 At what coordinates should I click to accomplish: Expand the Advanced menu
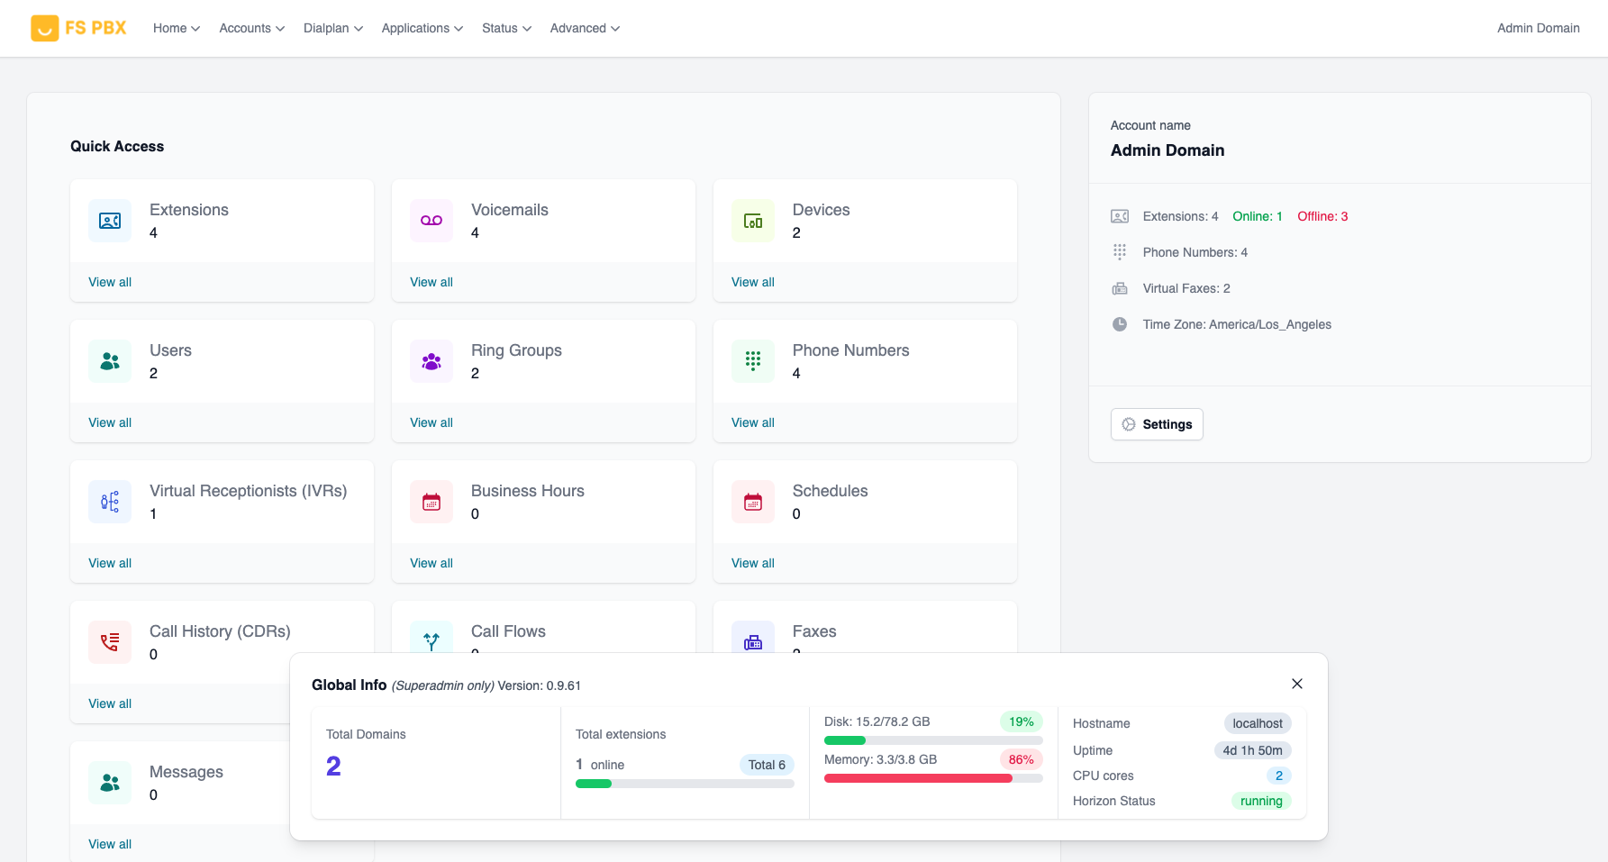click(584, 28)
